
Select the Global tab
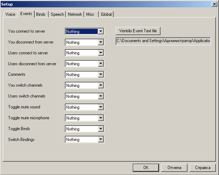pyautogui.click(x=106, y=14)
